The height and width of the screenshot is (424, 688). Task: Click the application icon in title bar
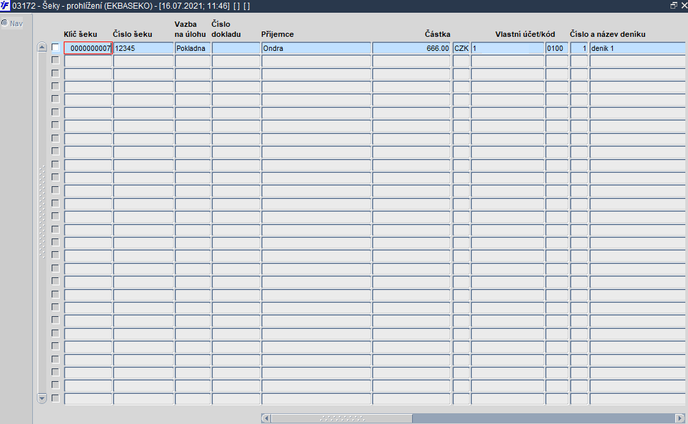tap(5, 6)
